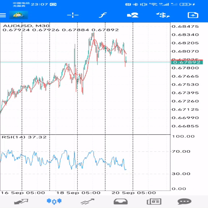The height and width of the screenshot is (208, 208).
Task: Open the hamburger side menu
Action: click(3, 15)
